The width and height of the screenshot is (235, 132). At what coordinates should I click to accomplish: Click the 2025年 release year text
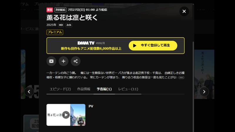(51, 25)
